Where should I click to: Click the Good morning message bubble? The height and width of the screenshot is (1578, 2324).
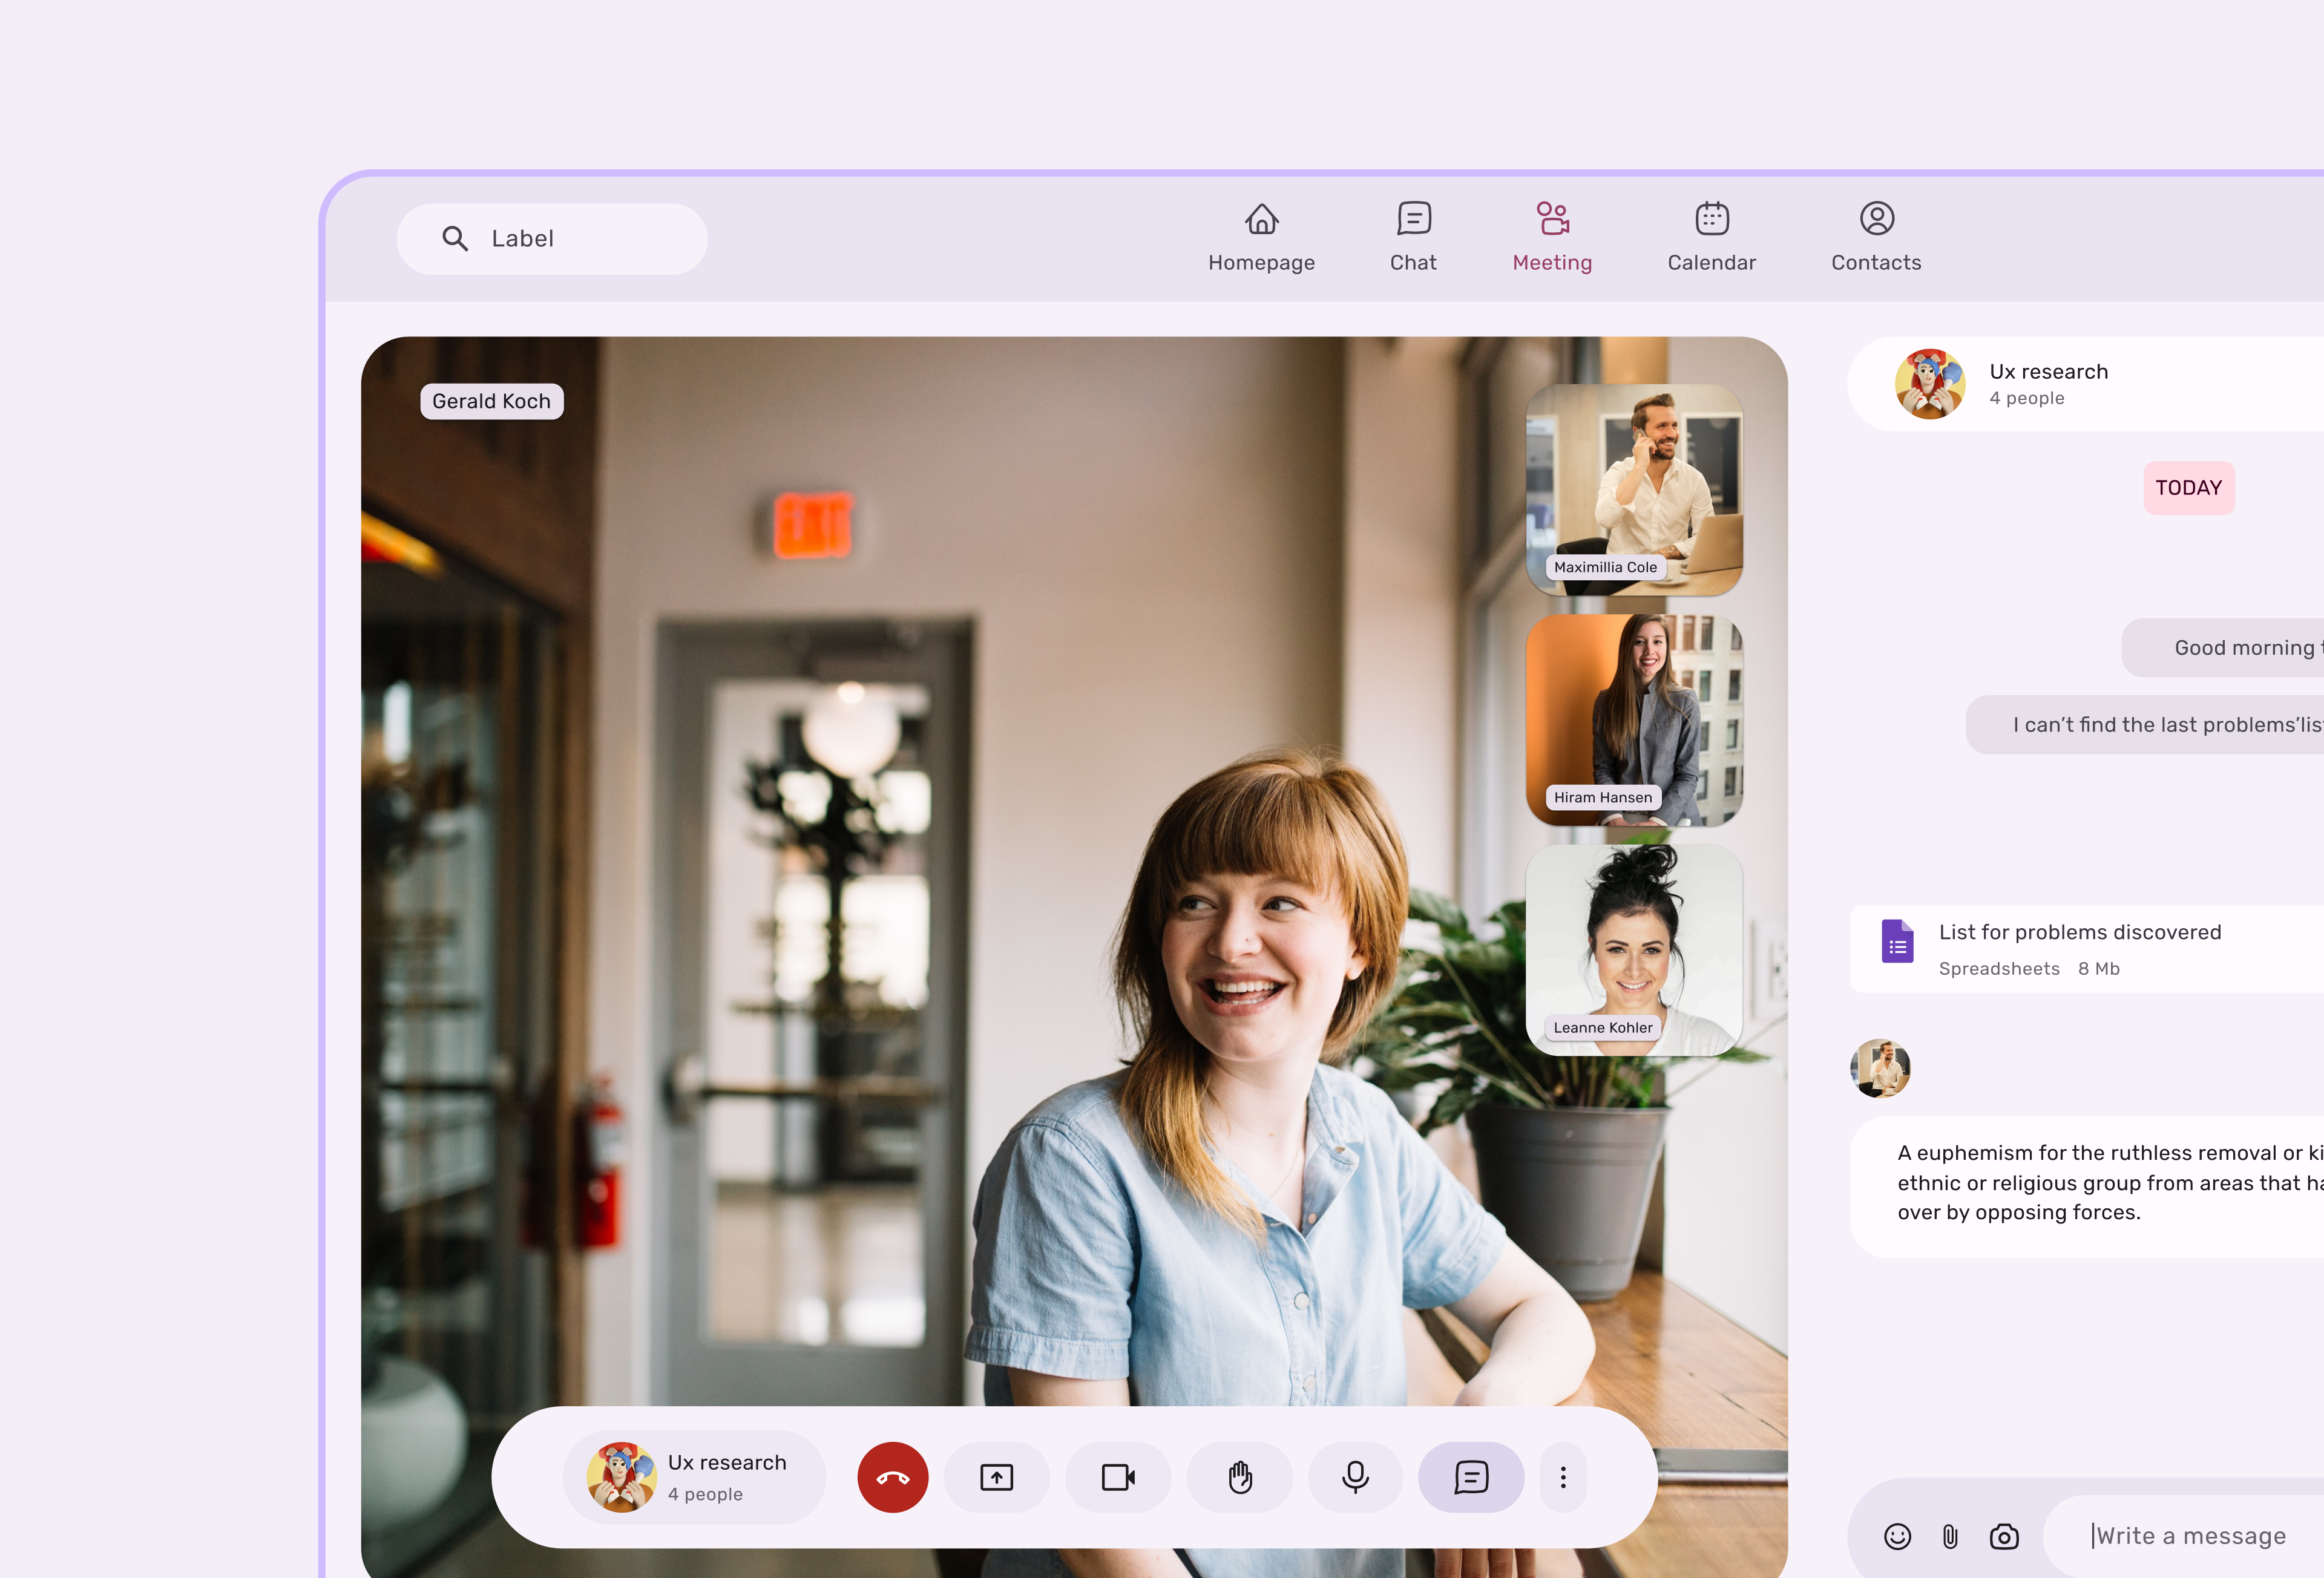coord(2222,648)
